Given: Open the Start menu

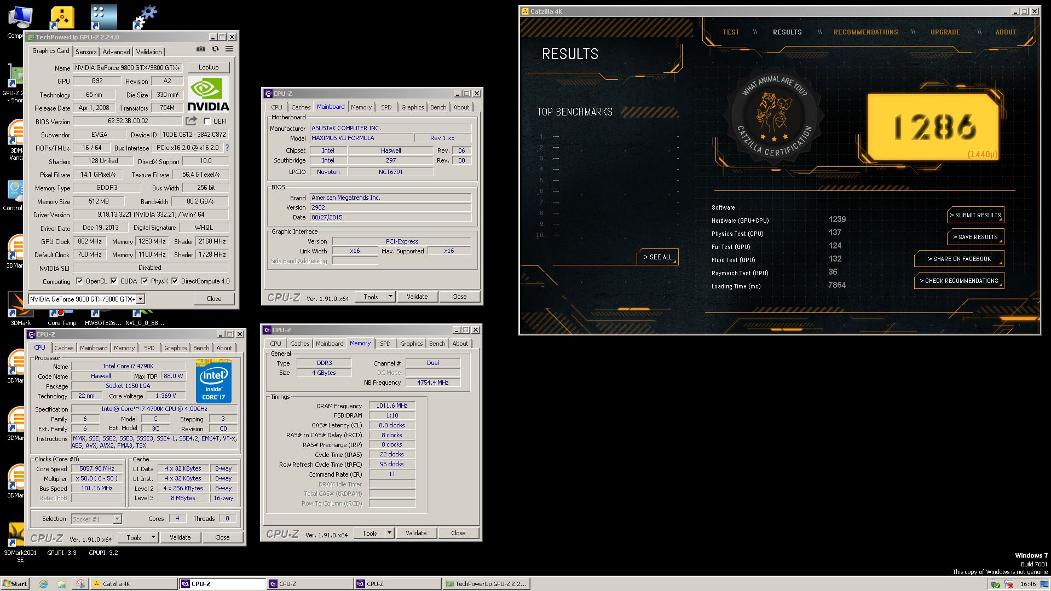Looking at the screenshot, I should click(15, 584).
